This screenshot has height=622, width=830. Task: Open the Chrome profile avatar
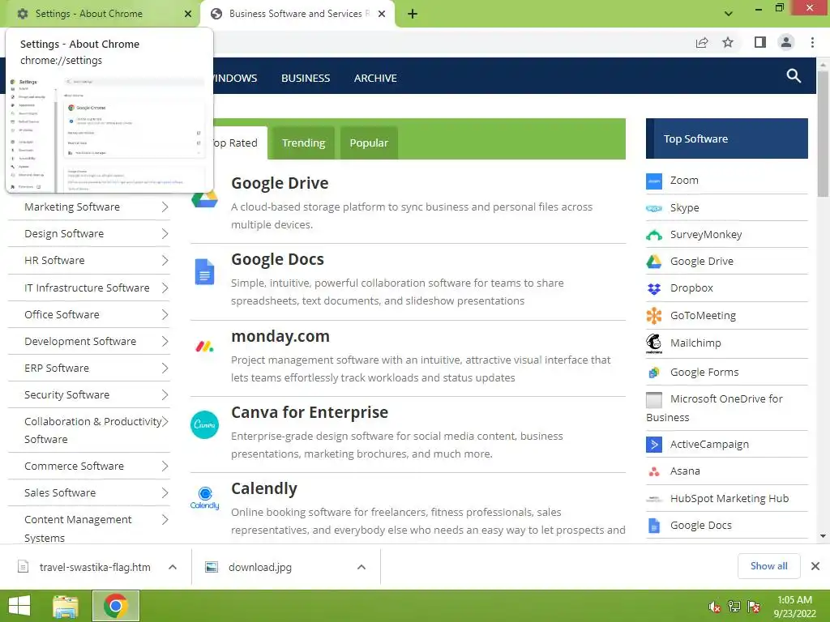click(786, 42)
